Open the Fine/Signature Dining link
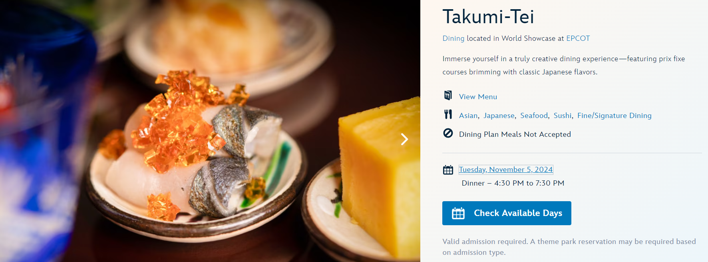 pos(615,116)
